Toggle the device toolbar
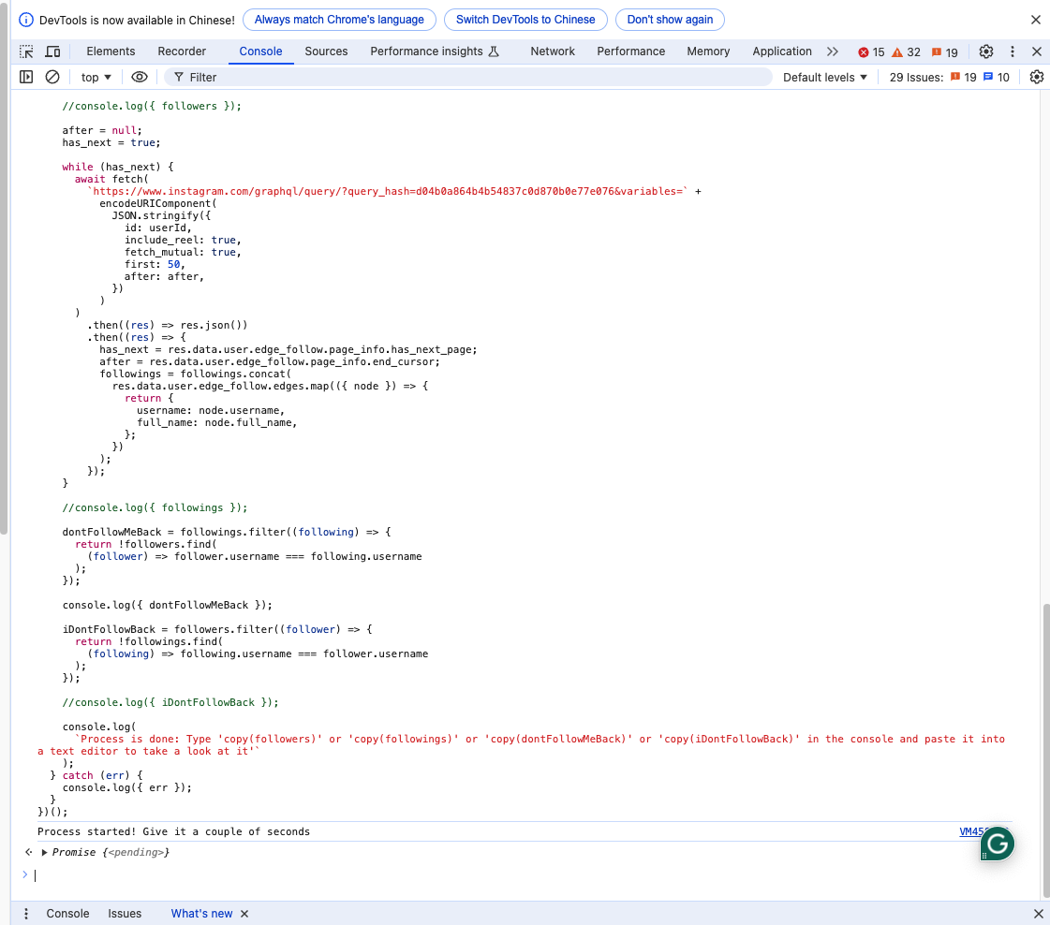This screenshot has height=925, width=1050. point(52,51)
